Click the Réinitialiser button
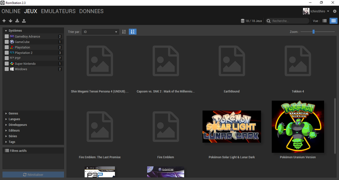This screenshot has width=339, height=180. pos(33,175)
